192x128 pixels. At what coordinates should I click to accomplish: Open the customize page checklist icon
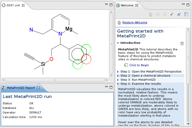point(186,14)
